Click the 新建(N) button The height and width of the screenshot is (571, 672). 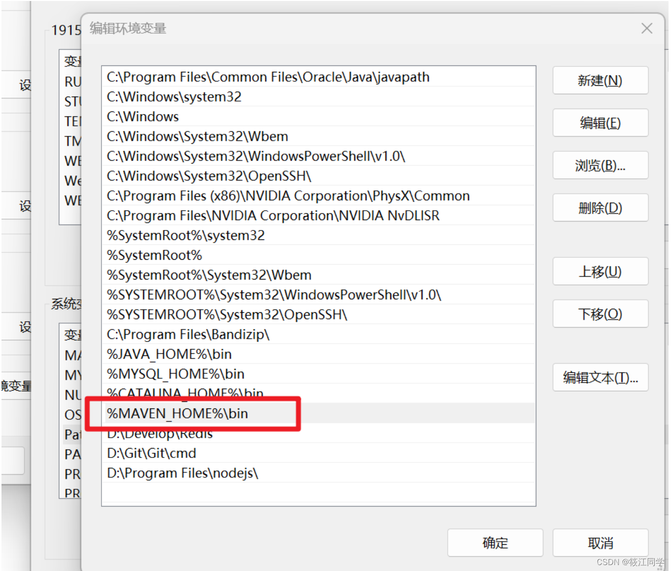tap(600, 80)
